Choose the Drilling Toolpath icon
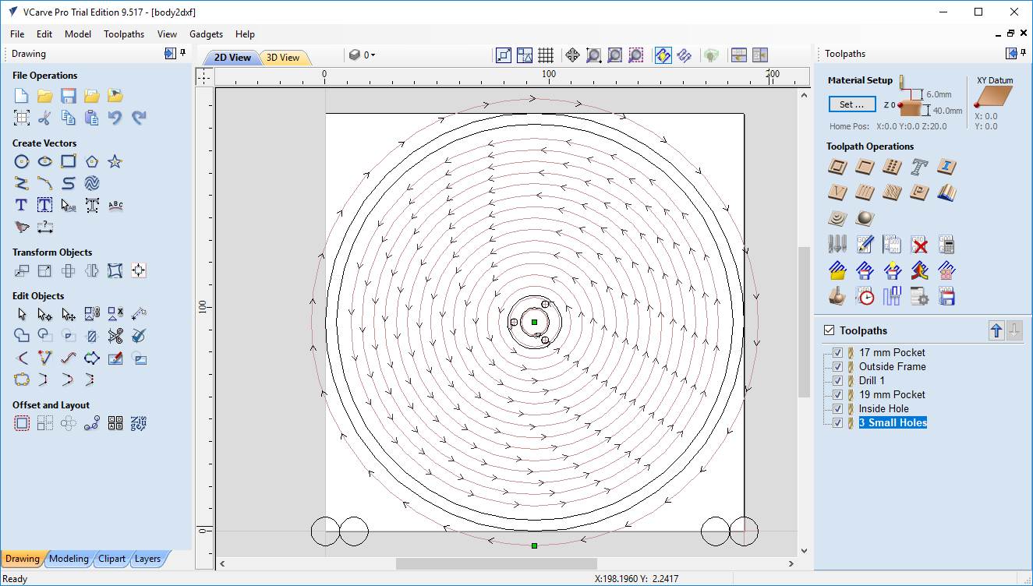The height and width of the screenshot is (586, 1033). click(x=892, y=167)
